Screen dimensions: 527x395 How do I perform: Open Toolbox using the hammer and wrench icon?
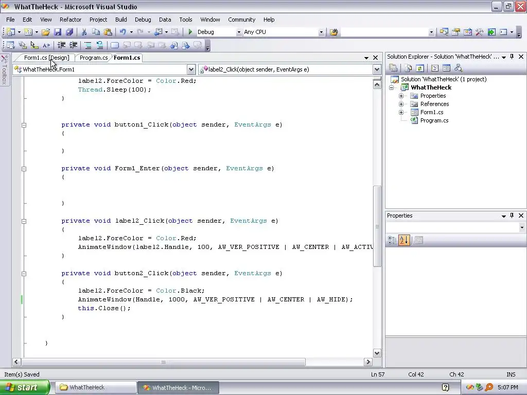tap(480, 32)
